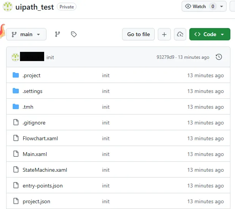Open the cloud codespaces icon button

tap(180, 34)
